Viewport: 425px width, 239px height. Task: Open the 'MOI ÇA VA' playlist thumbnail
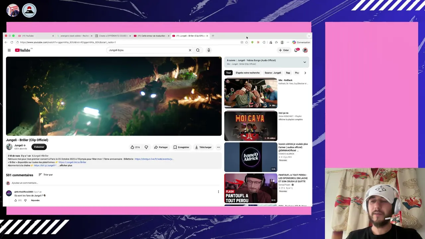point(251,126)
